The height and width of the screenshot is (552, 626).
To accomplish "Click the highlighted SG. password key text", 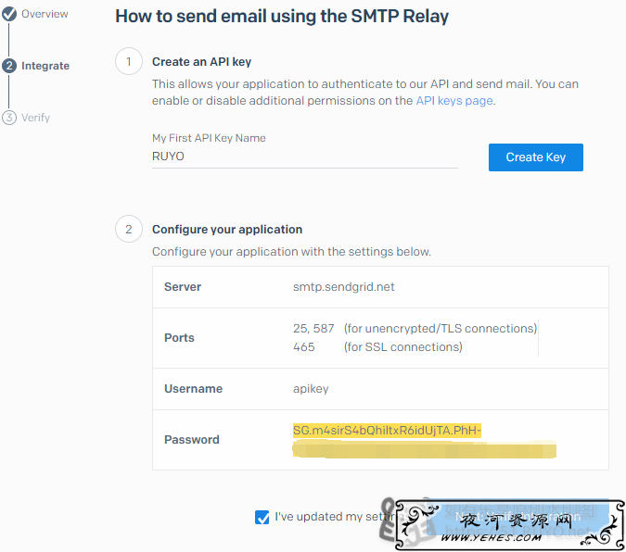I will (387, 431).
